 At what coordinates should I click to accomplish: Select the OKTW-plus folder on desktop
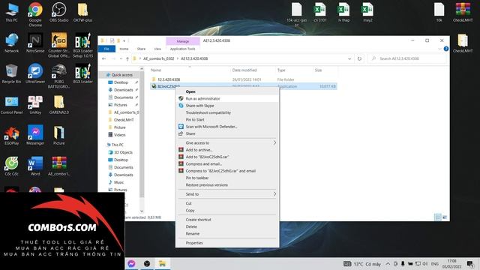click(x=82, y=12)
